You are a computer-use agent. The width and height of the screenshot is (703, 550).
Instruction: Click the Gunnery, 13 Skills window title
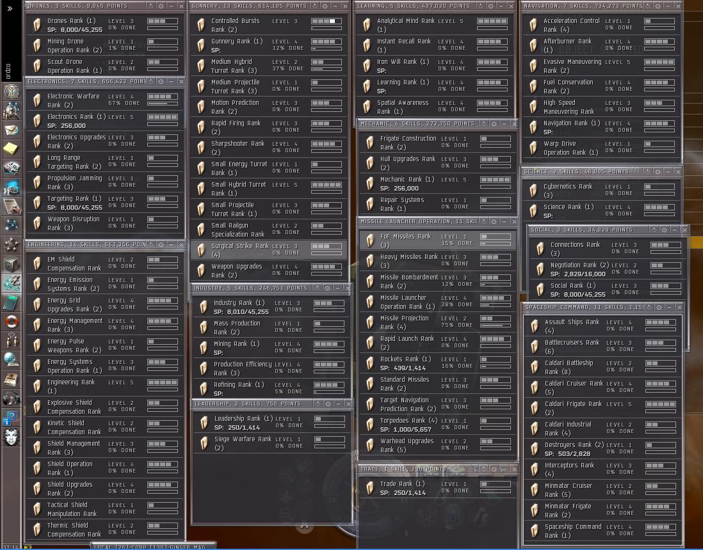tap(249, 6)
